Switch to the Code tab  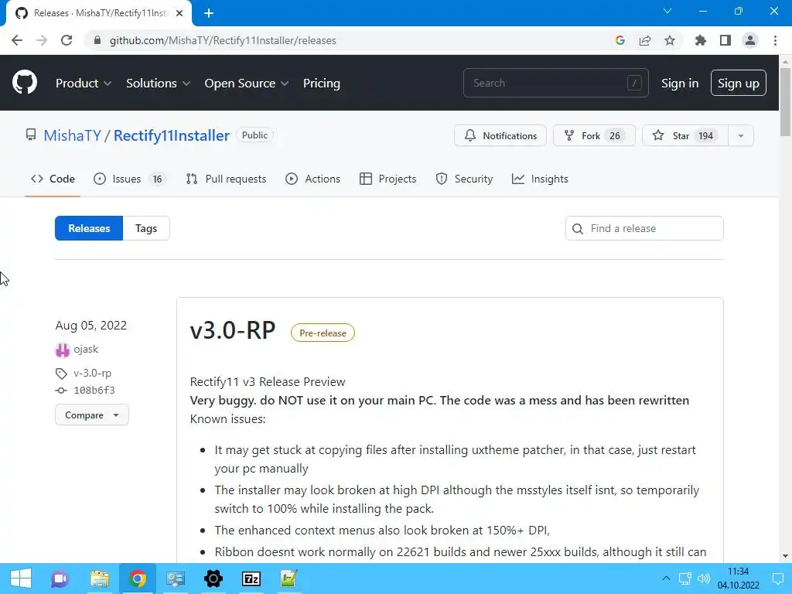pos(53,179)
